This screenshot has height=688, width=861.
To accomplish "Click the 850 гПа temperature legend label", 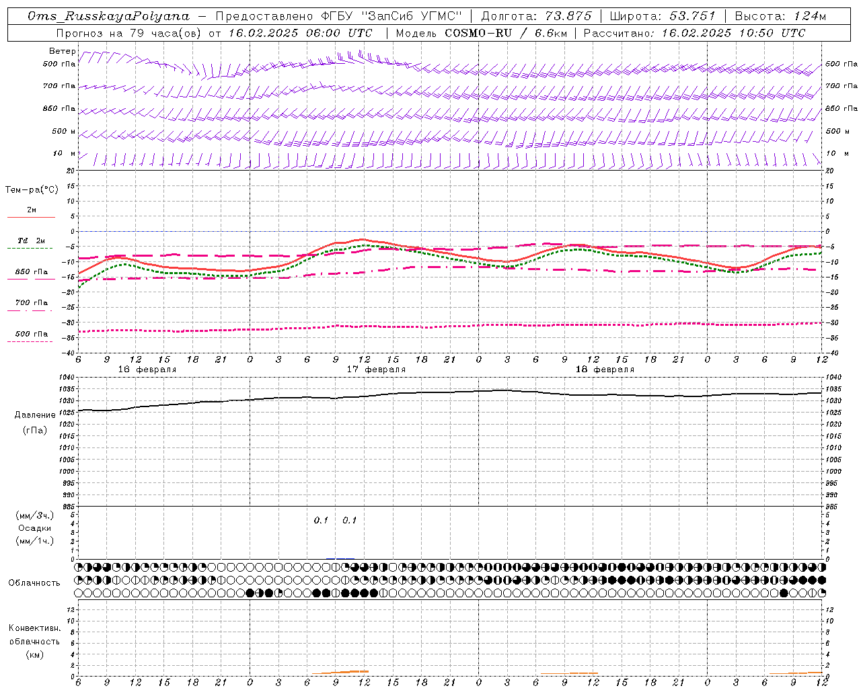I will click(x=32, y=271).
